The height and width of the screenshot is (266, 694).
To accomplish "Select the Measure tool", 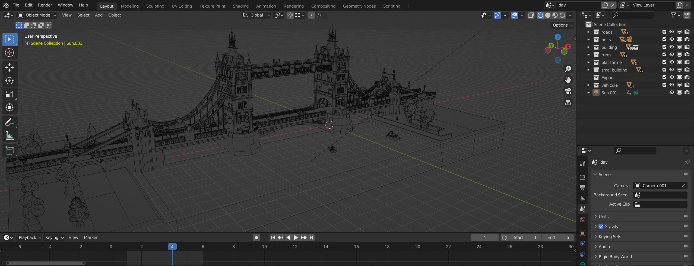I will [x=10, y=136].
